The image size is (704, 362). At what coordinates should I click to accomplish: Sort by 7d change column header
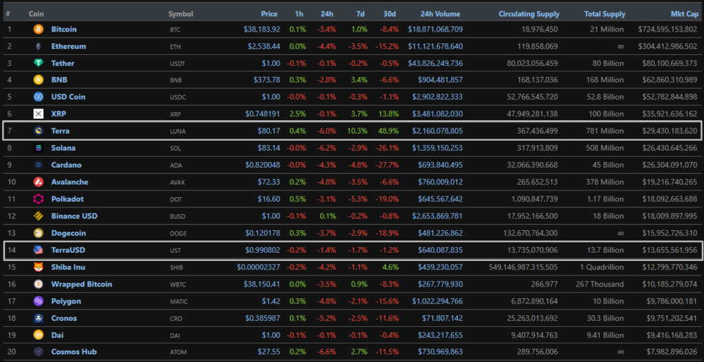pyautogui.click(x=361, y=14)
